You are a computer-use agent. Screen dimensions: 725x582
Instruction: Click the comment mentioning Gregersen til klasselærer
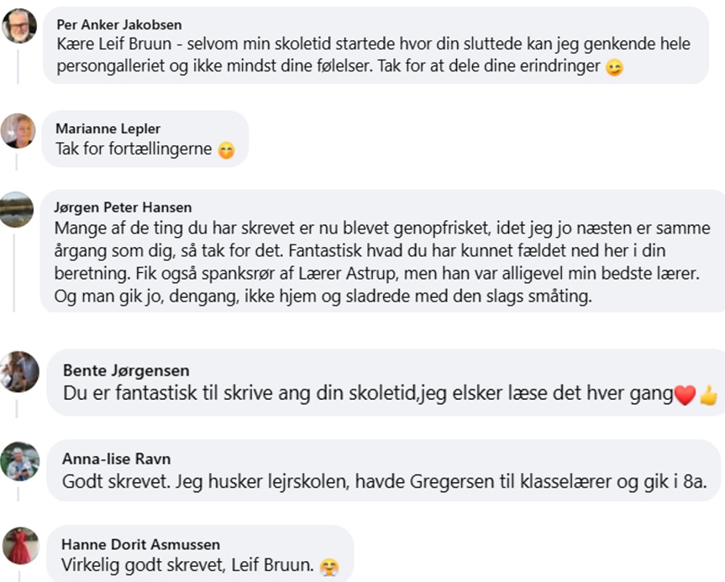pyautogui.click(x=385, y=481)
